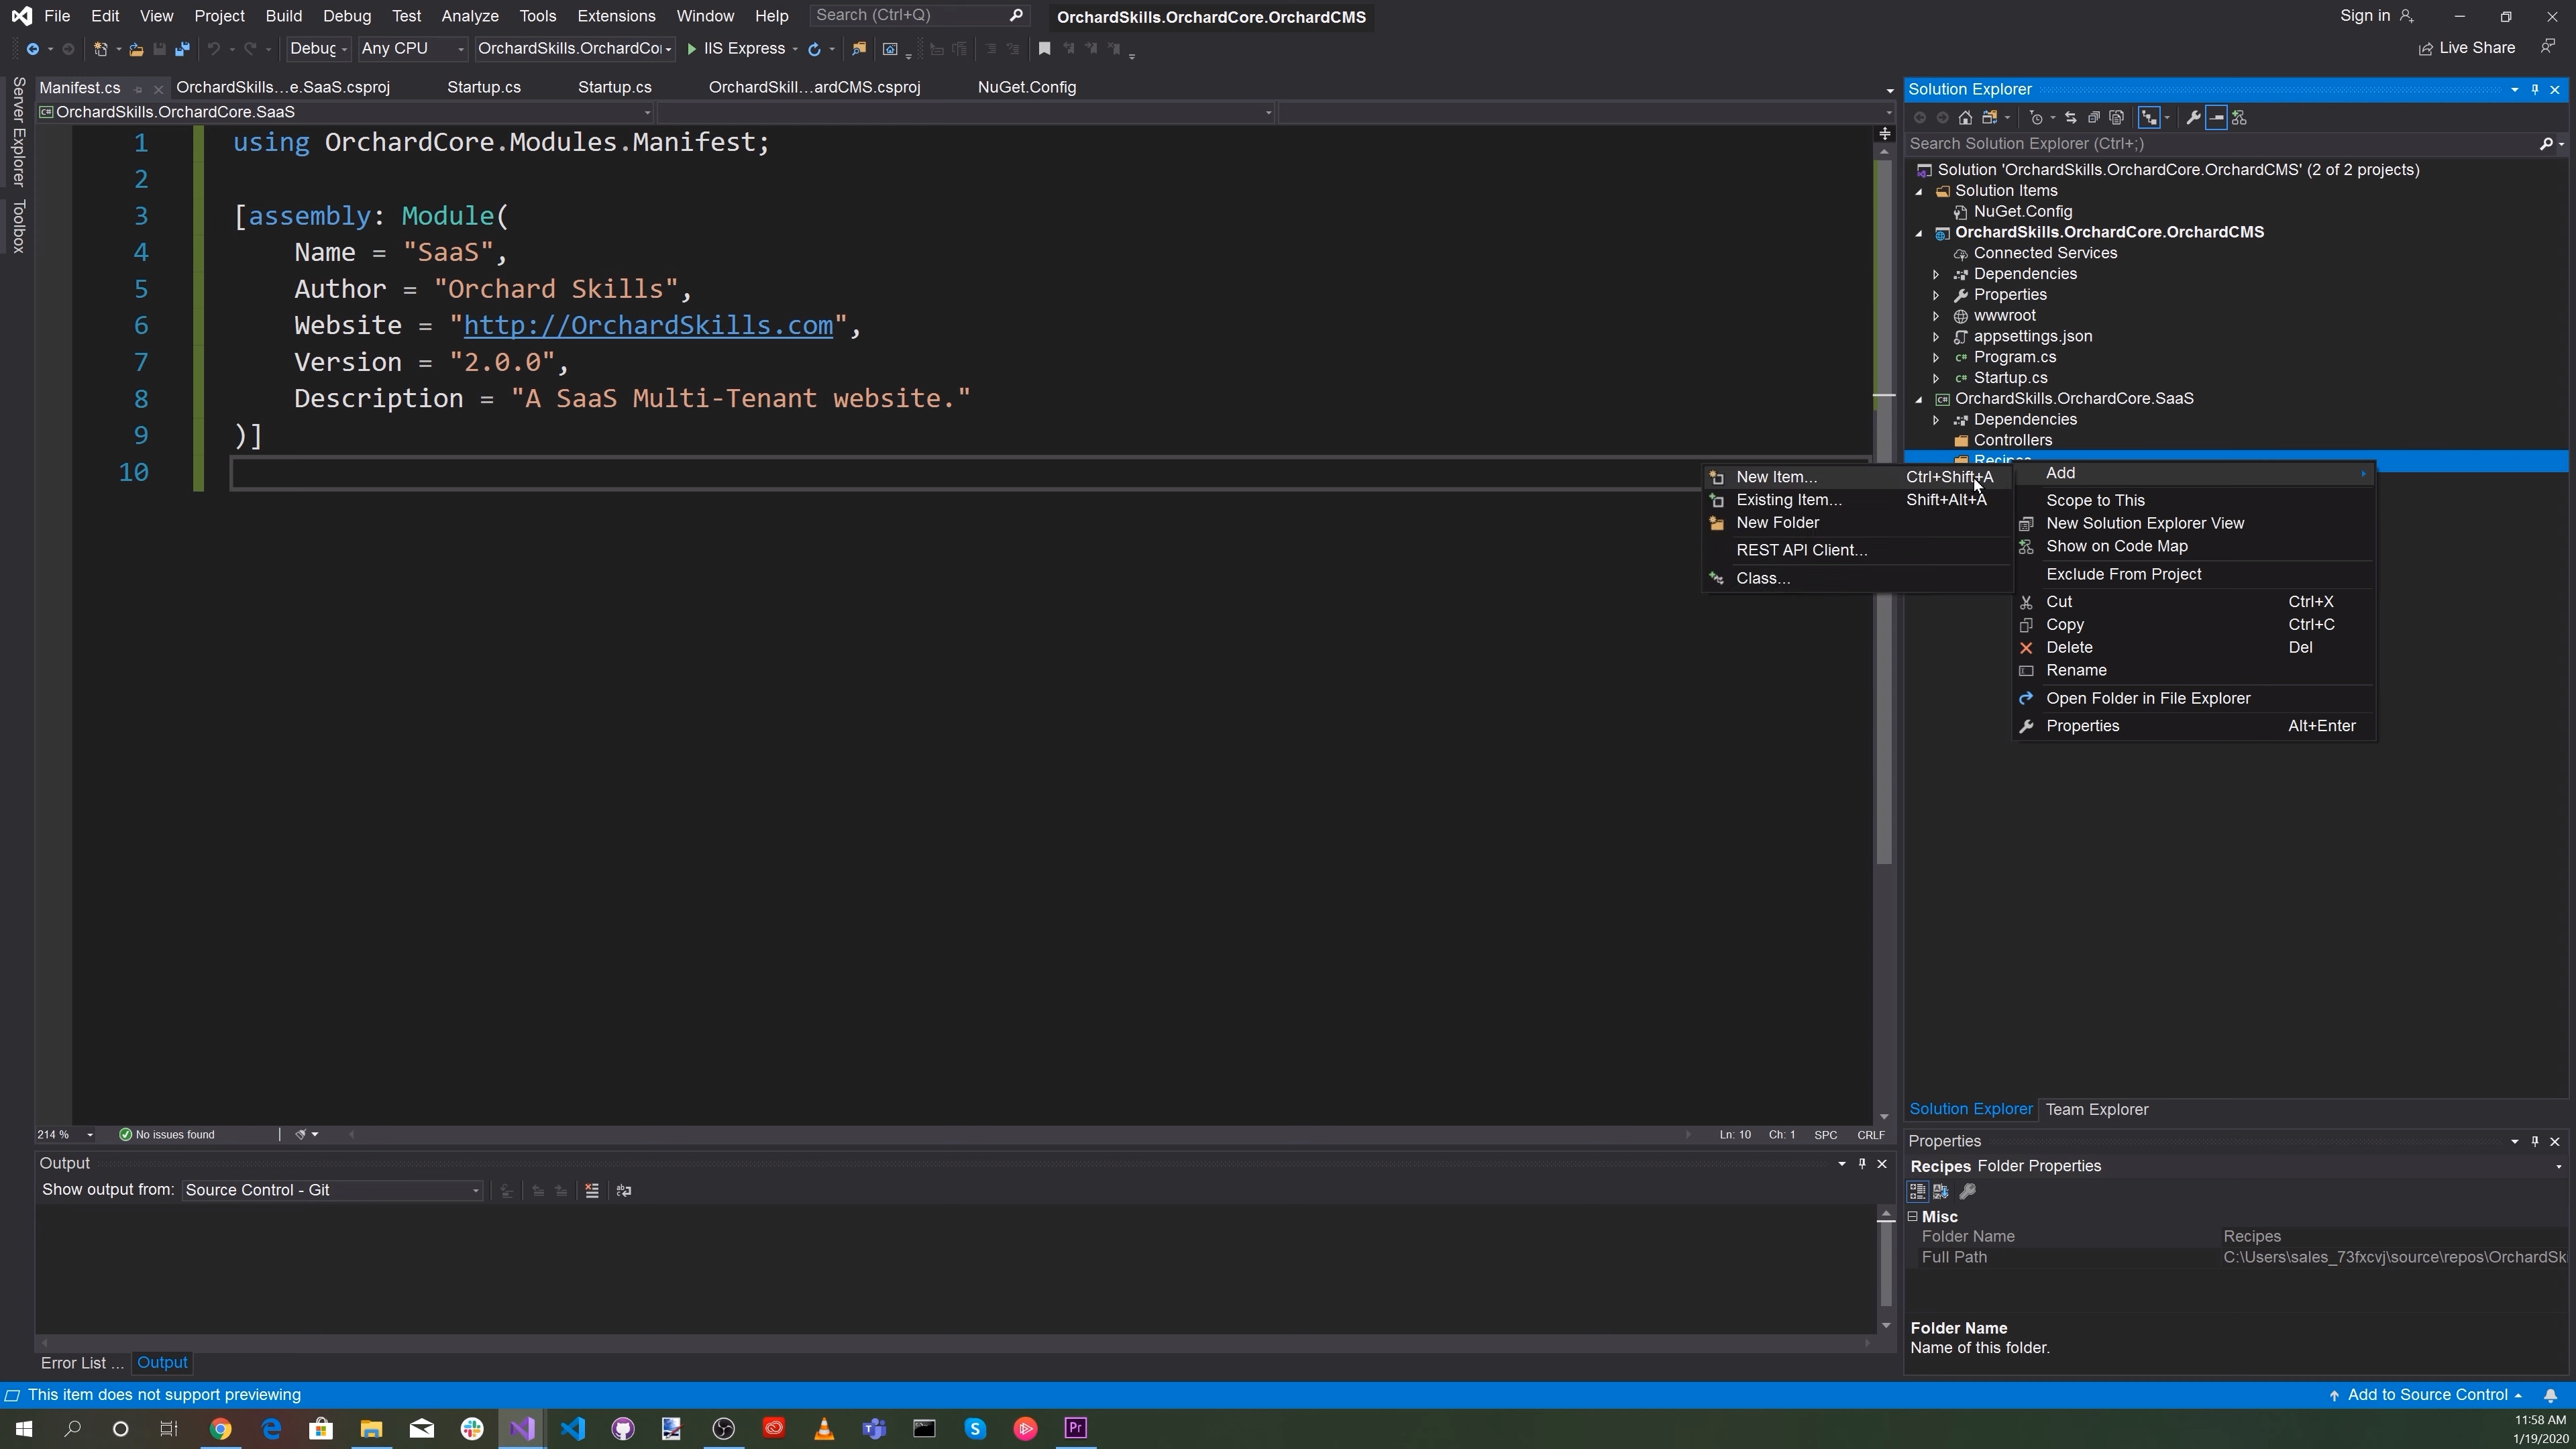Click the Search (Ctrl+Q) box
This screenshot has height=1449, width=2576.
919,15
